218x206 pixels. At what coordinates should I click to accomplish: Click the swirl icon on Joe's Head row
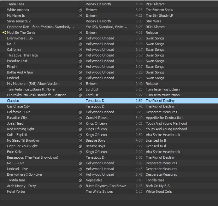coord(80,123)
